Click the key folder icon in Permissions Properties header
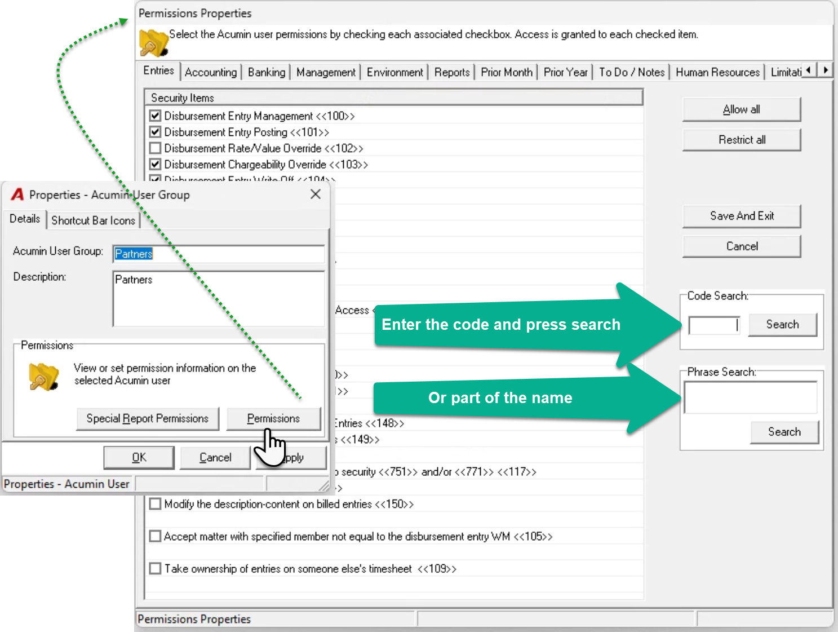This screenshot has height=632, width=838. tap(154, 43)
